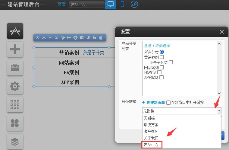Select the 所有分类 radio button
The image size is (229, 150).
(162, 52)
